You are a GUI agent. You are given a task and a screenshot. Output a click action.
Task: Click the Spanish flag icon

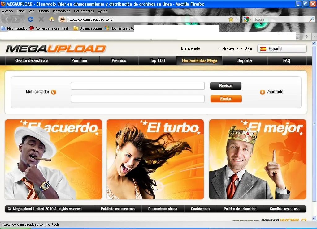pyautogui.click(x=263, y=48)
